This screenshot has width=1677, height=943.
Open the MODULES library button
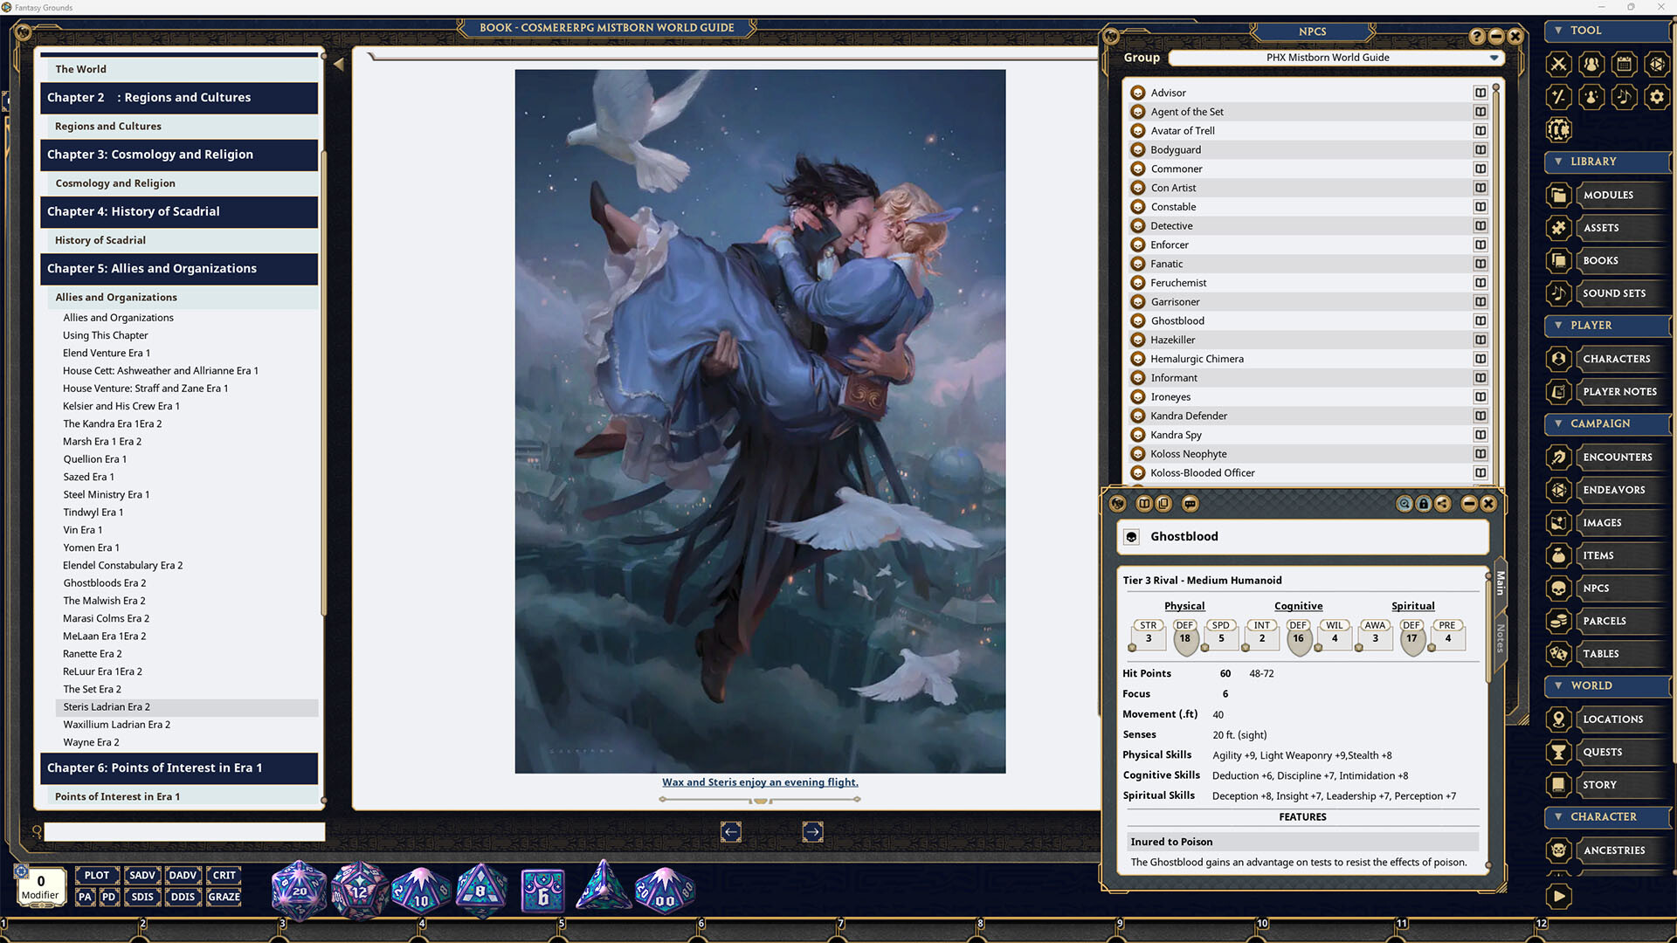1607,195
